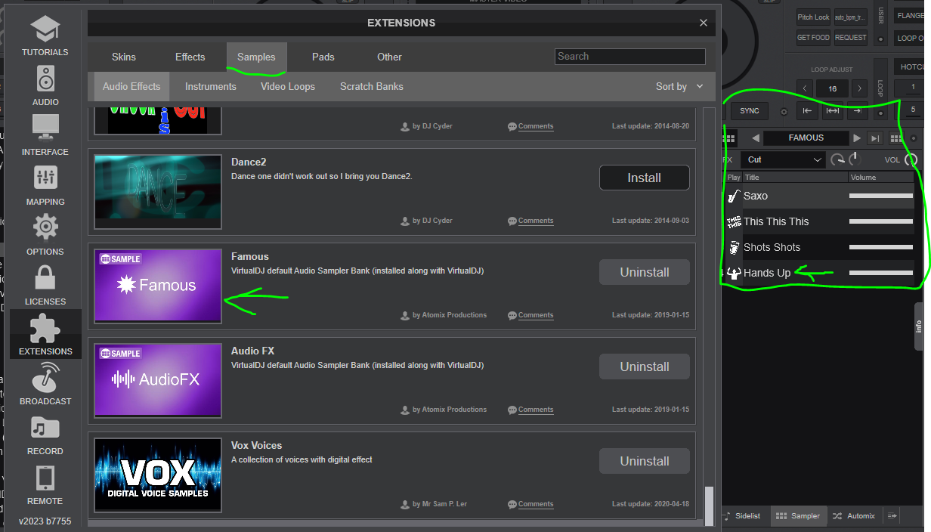Click the grid icon right of the skip-to-end icon
This screenshot has height=532, width=931.
tap(895, 138)
